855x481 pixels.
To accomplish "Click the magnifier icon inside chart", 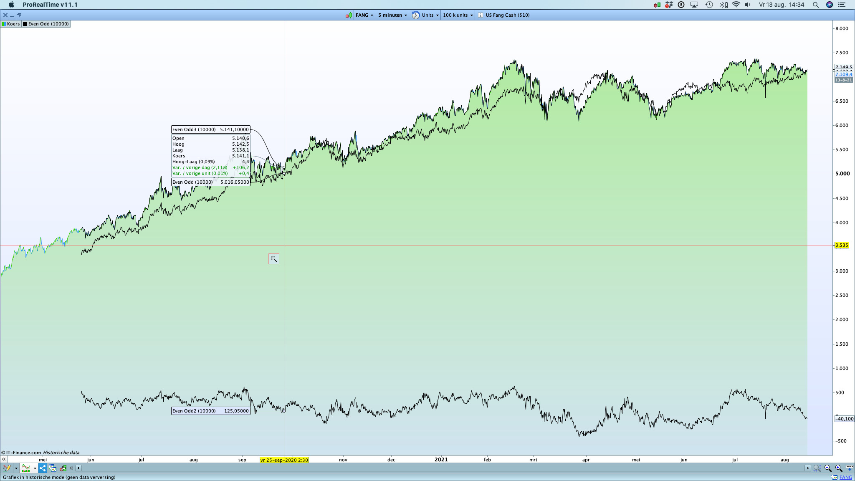I will click(x=274, y=259).
